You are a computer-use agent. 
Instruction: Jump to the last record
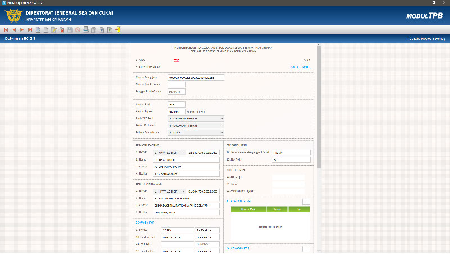[30, 30]
